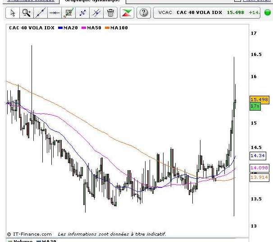
Task: Open the indicators chart settings tool
Action: 68,13
